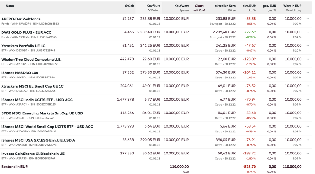
Task: Open ellipsis menu for iShares MSCI USA ESG
Action: (307, 140)
